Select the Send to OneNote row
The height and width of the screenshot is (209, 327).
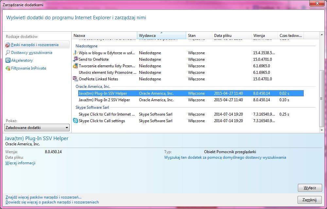[x=188, y=59]
